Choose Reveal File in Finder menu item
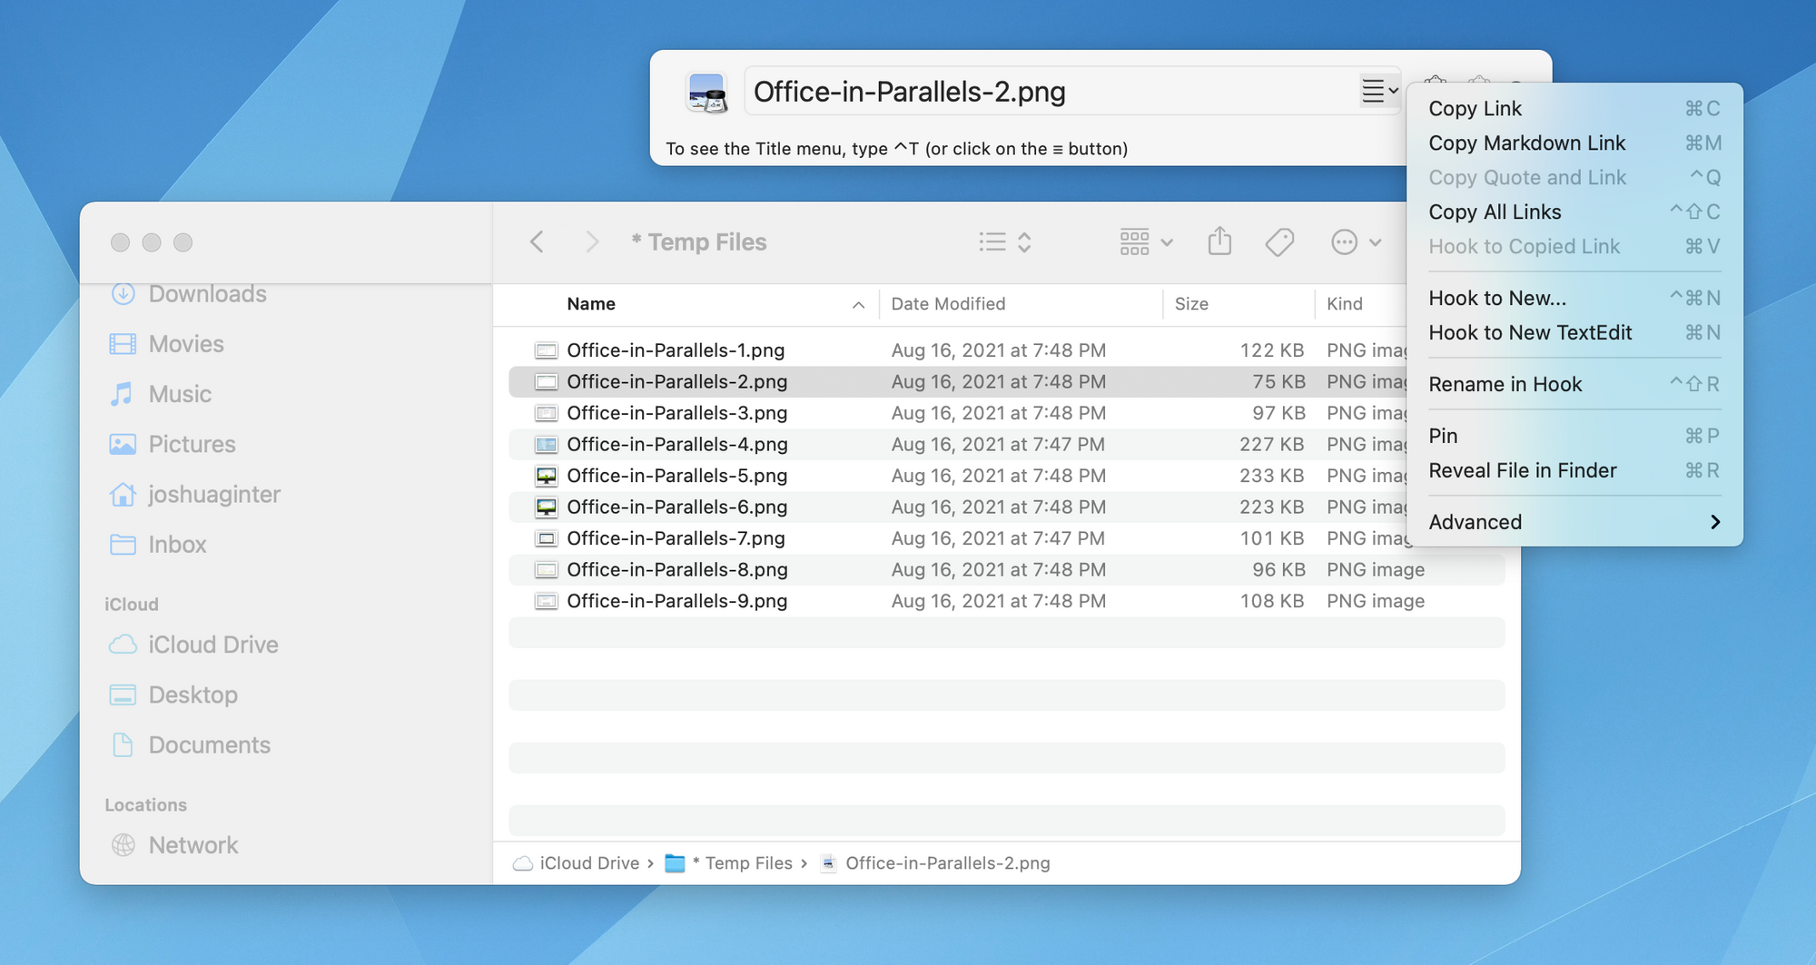Viewport: 1816px width, 965px height. [1574, 471]
